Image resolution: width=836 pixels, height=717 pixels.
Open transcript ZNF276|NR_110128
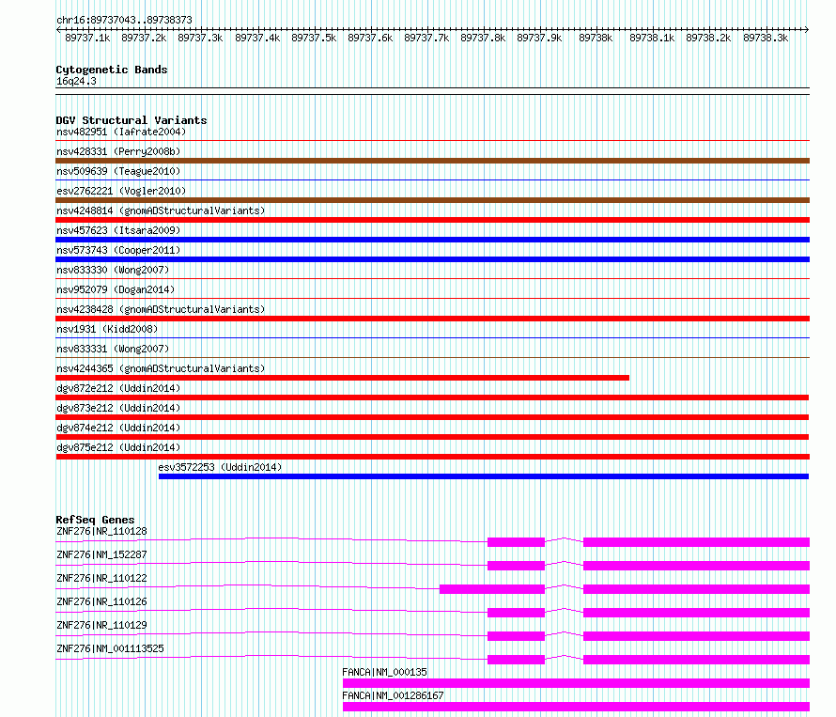(101, 531)
